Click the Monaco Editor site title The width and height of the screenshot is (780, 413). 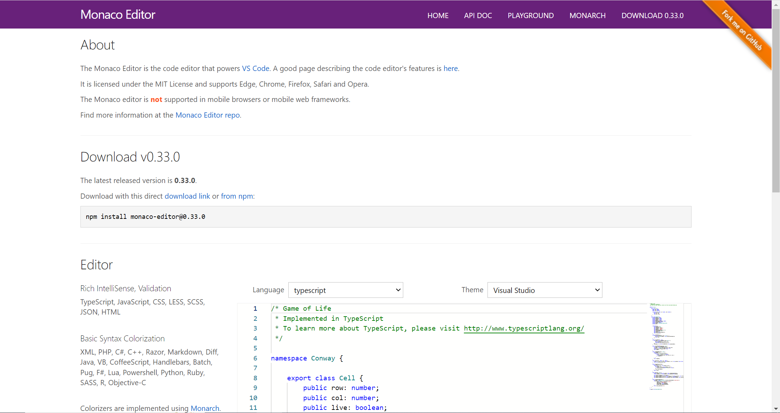click(x=118, y=15)
